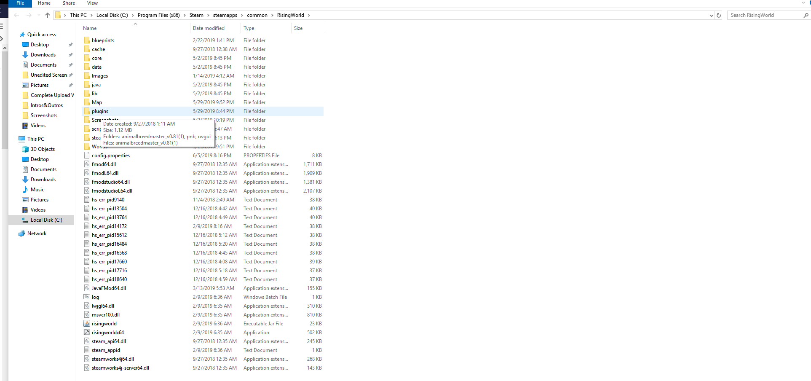This screenshot has height=381, width=811.
Task: Click the steamapps breadcrumb in path
Action: tap(225, 15)
